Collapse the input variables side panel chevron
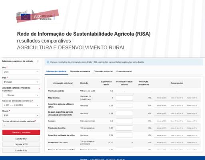The height and width of the screenshot is (160, 205). [x=38, y=61]
